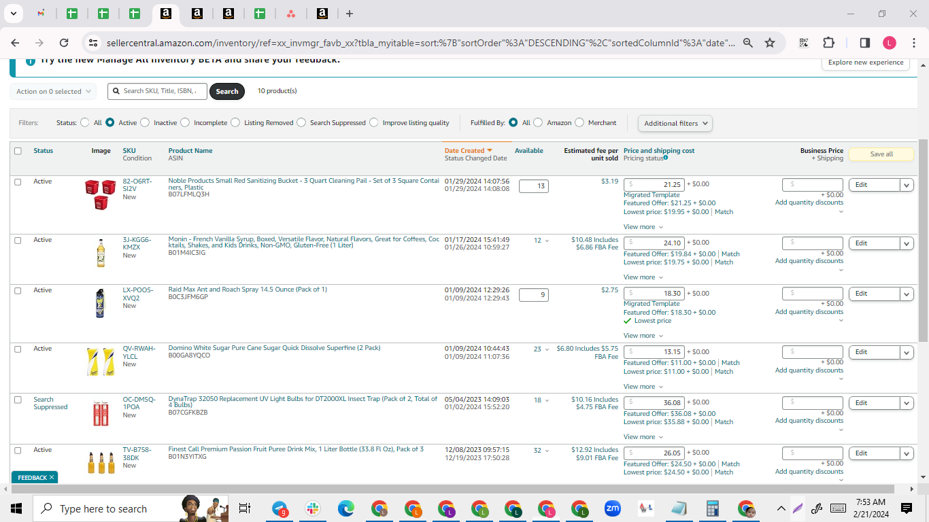Check the DynaTrap bulbs row checkbox

(x=18, y=400)
